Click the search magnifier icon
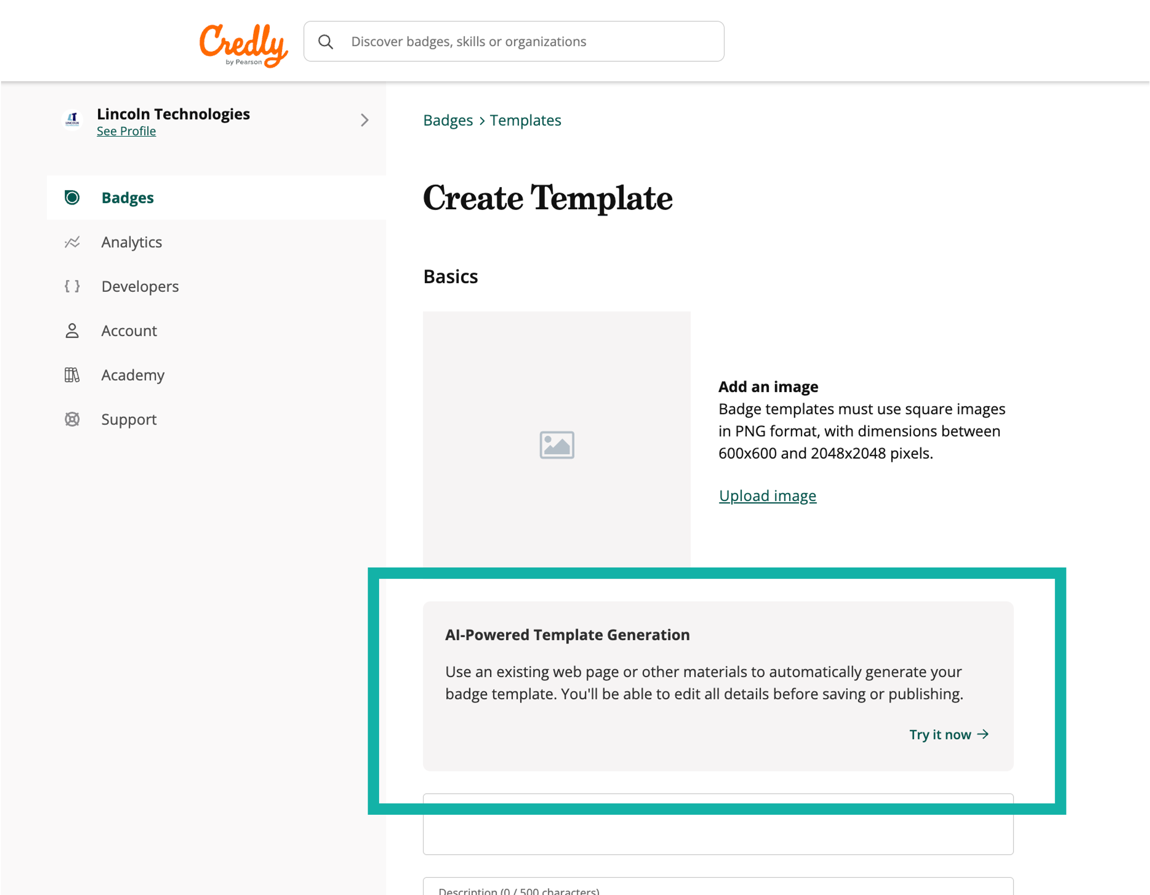 pyautogui.click(x=326, y=42)
